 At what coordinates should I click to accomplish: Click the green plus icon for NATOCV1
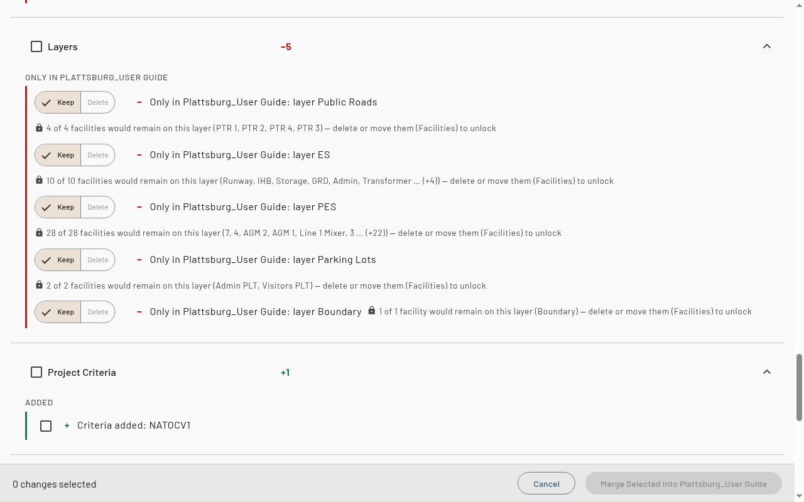click(67, 425)
